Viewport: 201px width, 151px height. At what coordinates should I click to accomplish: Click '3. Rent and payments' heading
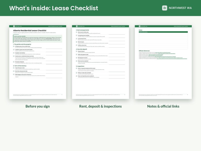(83, 30)
